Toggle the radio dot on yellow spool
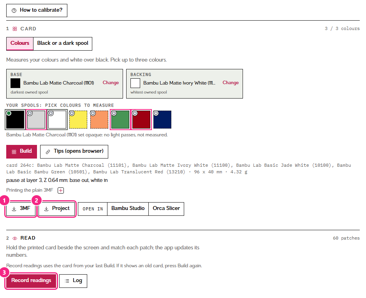 [x=72, y=113]
